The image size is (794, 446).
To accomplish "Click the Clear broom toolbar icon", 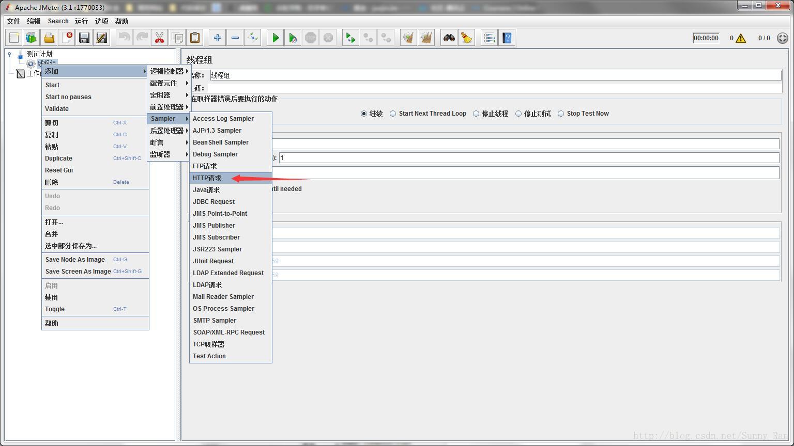I will click(408, 38).
